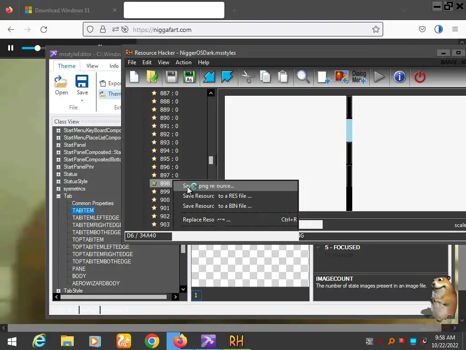The height and width of the screenshot is (350, 466).
Task: Click the scissors Cut icon in Resource Hacker
Action: click(248, 77)
